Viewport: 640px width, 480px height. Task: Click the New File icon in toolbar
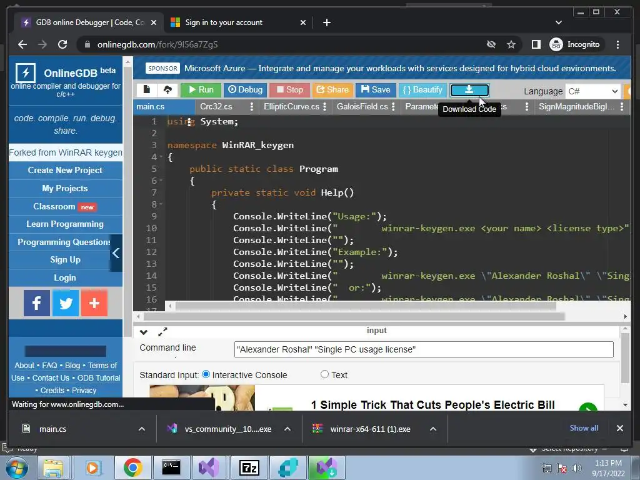point(146,90)
